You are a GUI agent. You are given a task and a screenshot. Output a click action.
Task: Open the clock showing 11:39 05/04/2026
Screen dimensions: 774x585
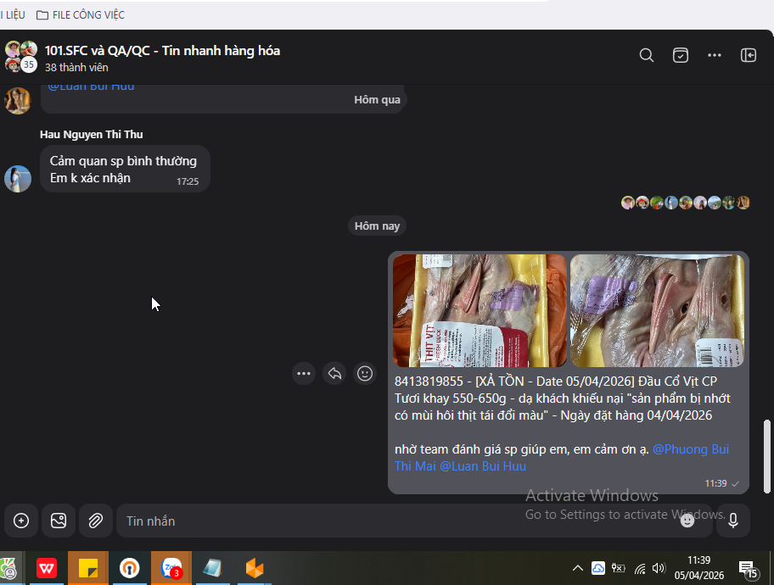point(699,568)
